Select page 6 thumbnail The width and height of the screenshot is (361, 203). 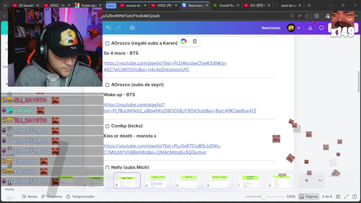220,180
